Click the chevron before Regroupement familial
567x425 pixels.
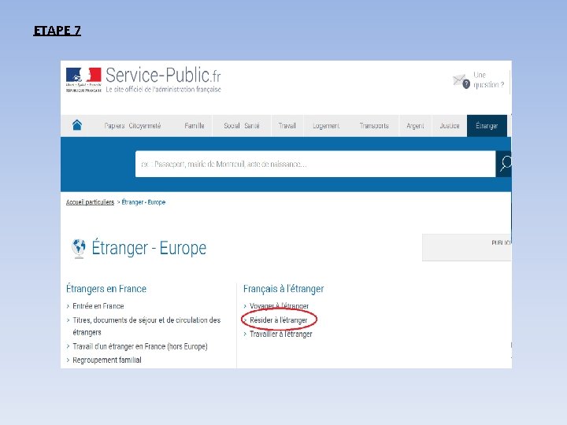click(68, 360)
